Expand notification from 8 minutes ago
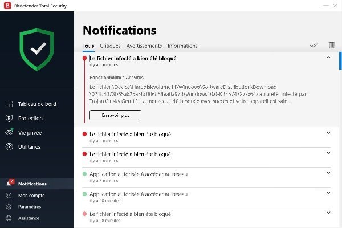This screenshot has width=342, height=228. click(x=328, y=173)
